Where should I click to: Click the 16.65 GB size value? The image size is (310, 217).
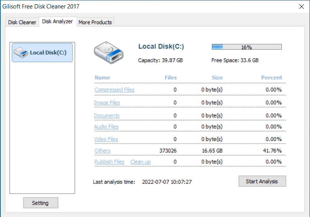[212, 151]
